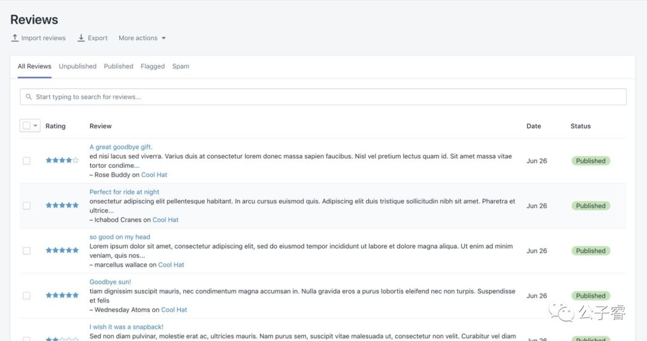Tick the checkbox for Perfect for ride at night
Viewport: 647px width, 341px height.
point(26,206)
